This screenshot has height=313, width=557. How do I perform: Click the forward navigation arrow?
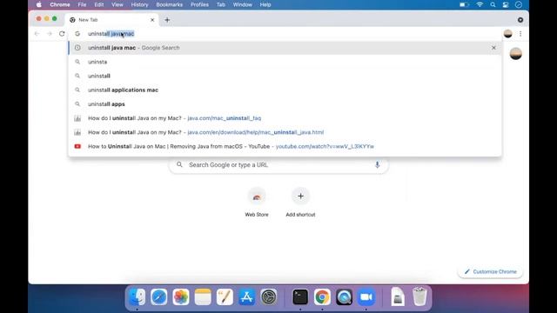pyautogui.click(x=50, y=34)
